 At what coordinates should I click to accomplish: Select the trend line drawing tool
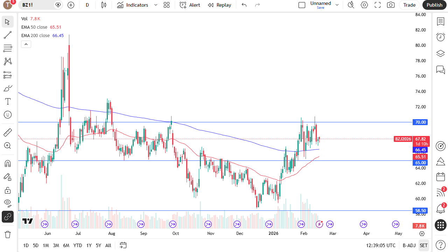8,35
